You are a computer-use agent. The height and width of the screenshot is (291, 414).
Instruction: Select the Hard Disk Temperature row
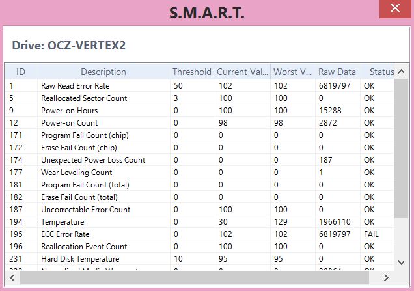pyautogui.click(x=200, y=259)
